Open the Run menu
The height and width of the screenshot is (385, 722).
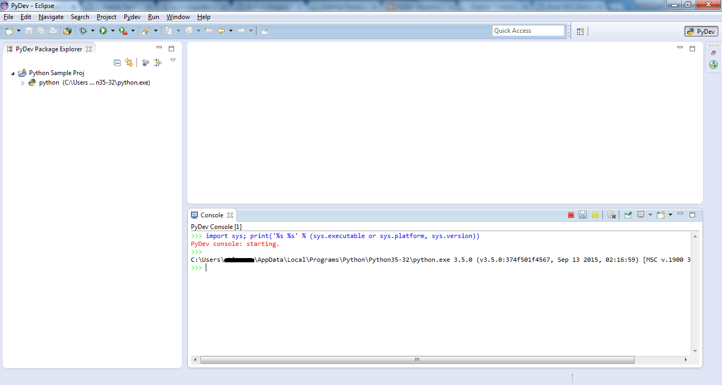click(153, 17)
